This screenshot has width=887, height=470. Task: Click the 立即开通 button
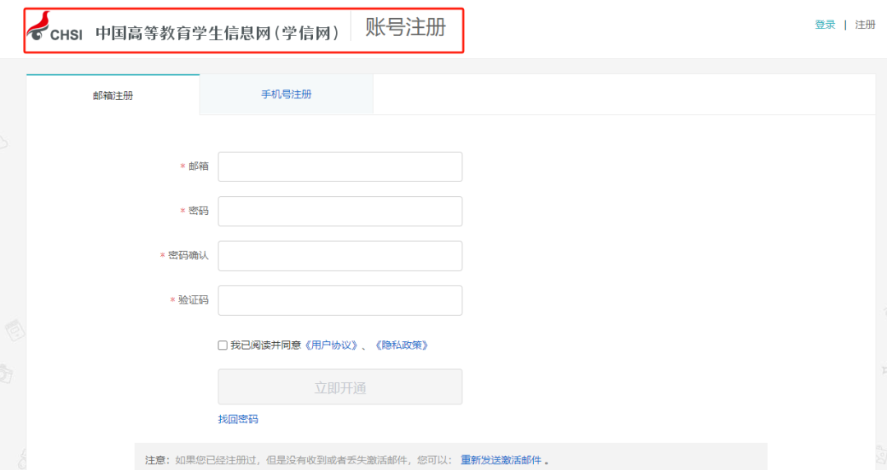point(340,387)
